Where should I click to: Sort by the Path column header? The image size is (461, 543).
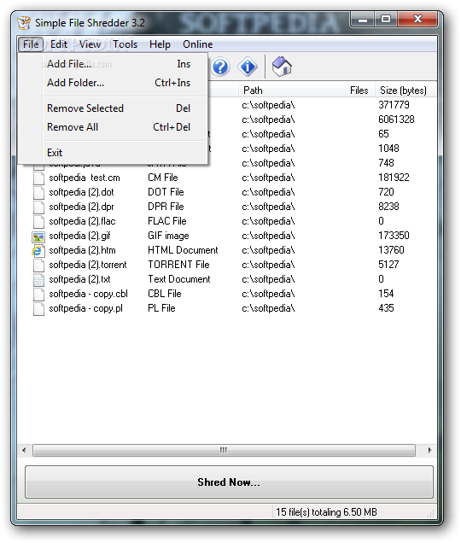point(292,90)
